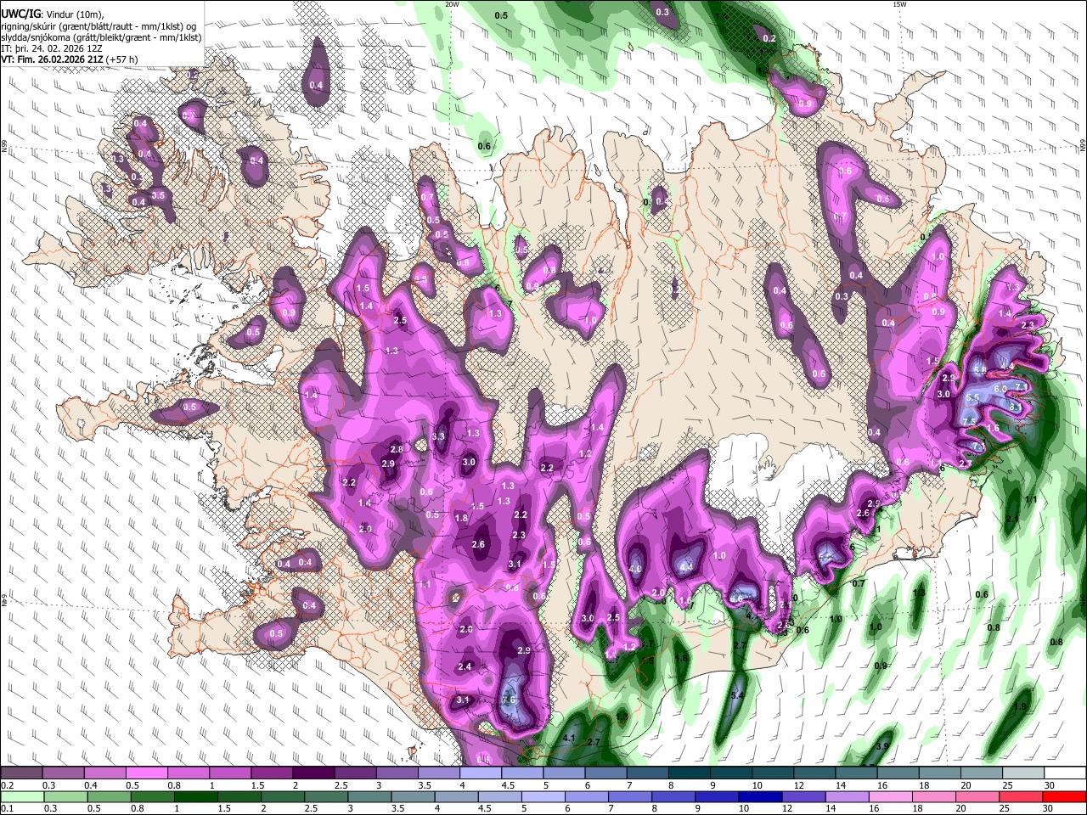Click the red swatch ending the lower color scale
The height and width of the screenshot is (815, 1087).
[1065, 797]
